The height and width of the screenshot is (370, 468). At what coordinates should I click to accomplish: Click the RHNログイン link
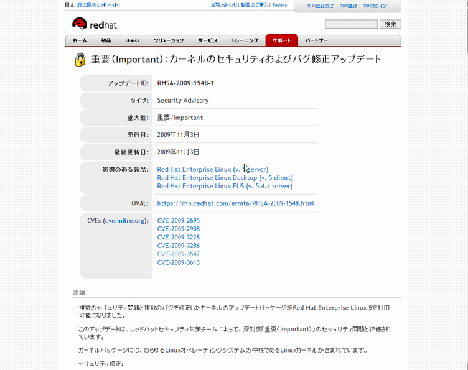click(x=375, y=6)
